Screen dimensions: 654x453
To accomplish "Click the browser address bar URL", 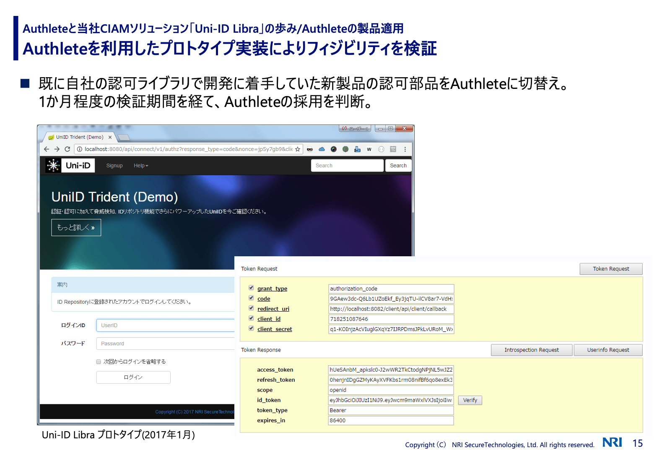I will [188, 149].
